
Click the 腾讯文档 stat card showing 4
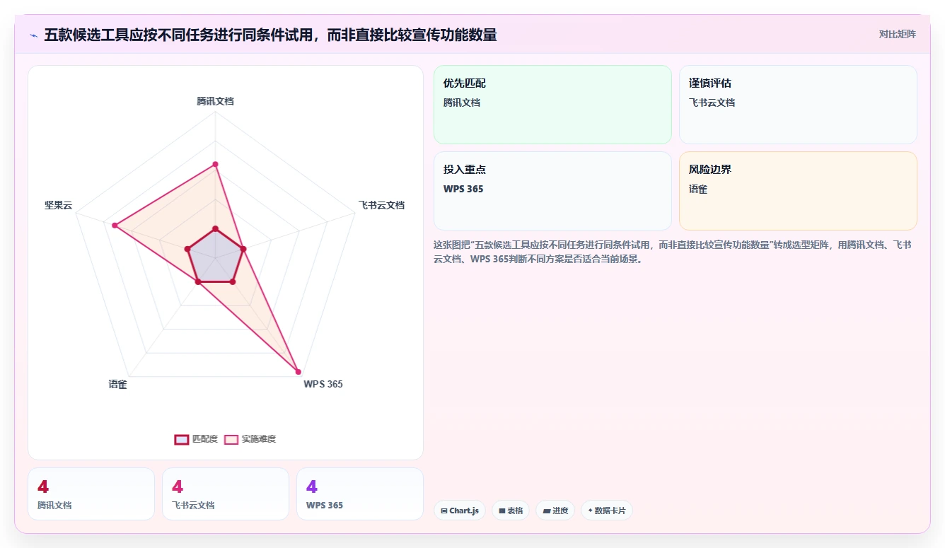point(91,494)
